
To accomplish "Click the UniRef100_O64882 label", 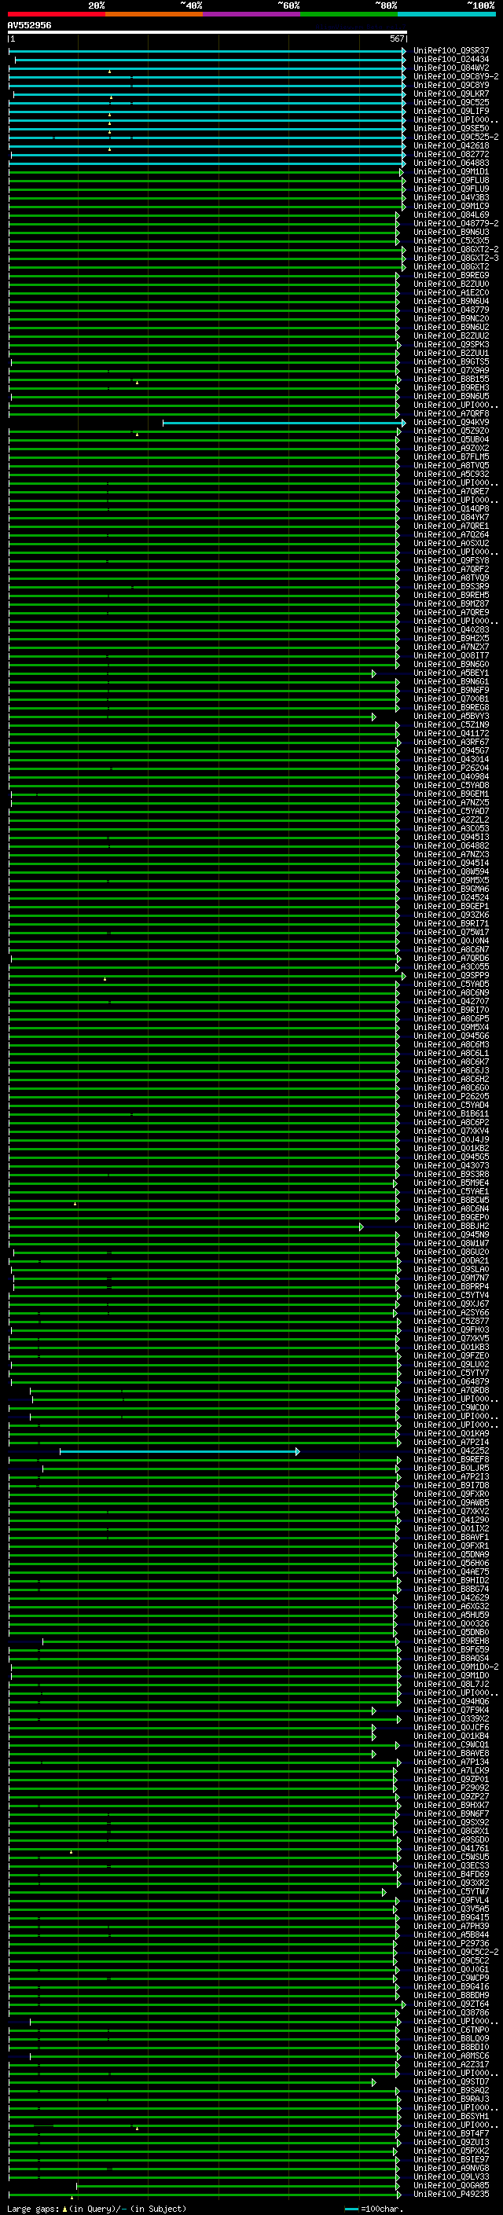I will pos(451,846).
